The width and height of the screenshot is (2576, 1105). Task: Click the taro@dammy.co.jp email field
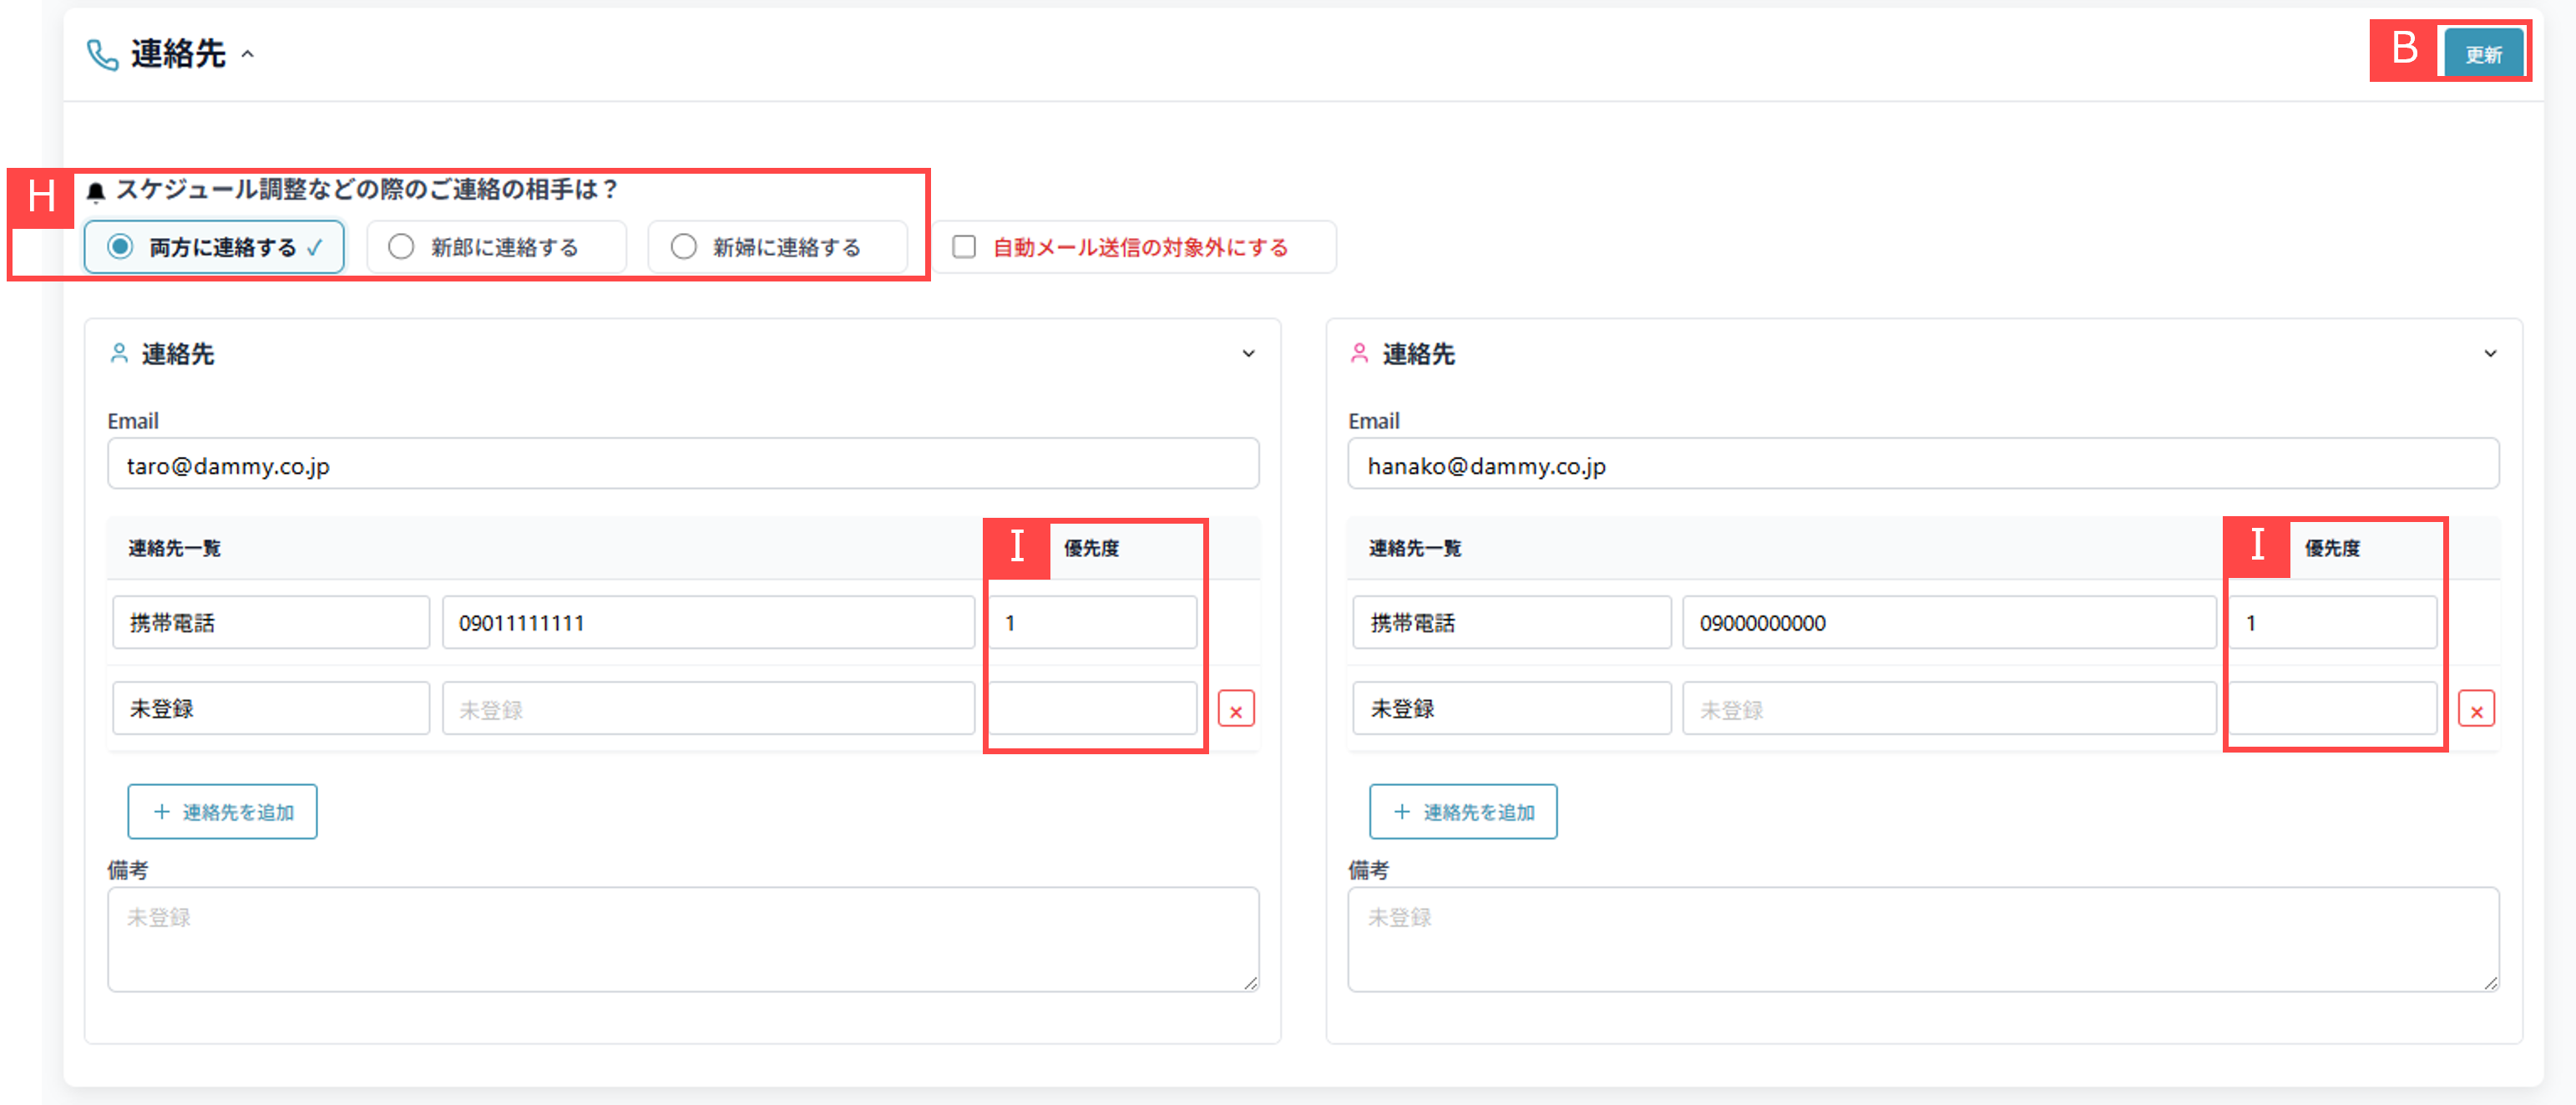[x=682, y=465]
